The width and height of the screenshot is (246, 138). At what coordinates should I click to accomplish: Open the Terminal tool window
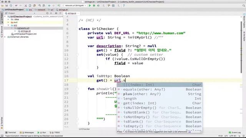point(11,133)
